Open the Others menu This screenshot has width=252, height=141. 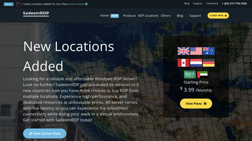pos(166,16)
